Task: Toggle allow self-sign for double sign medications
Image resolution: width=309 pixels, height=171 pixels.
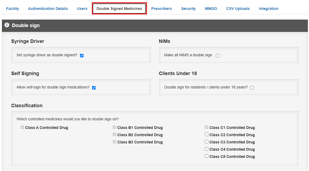Action: coord(94,88)
